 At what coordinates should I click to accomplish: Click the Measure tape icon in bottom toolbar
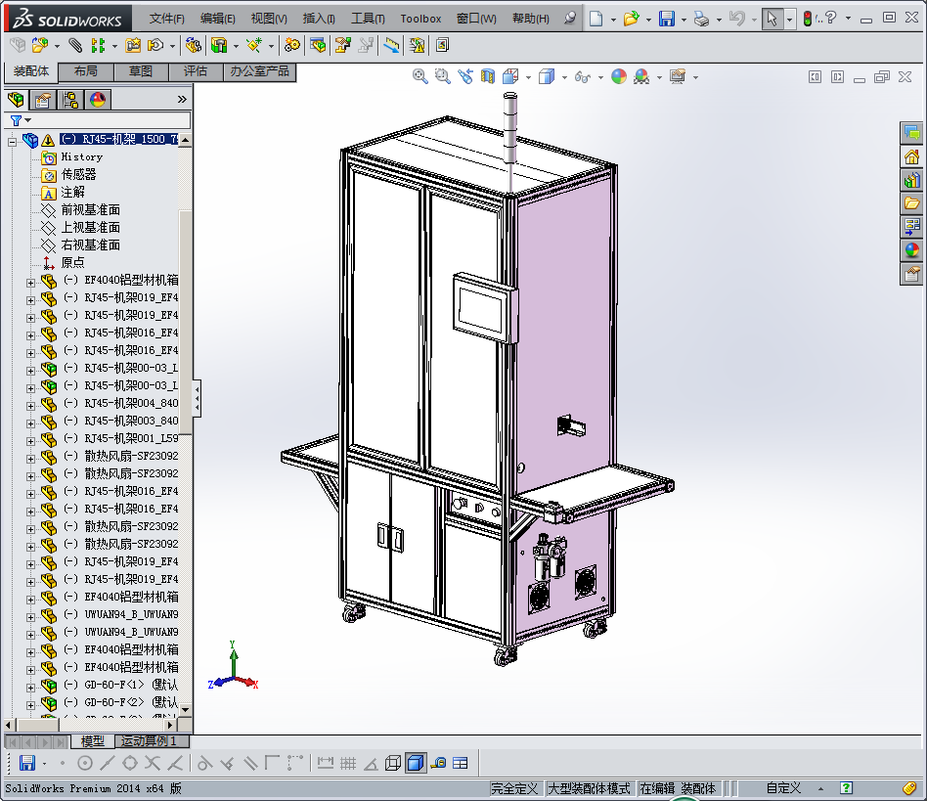pyautogui.click(x=438, y=763)
